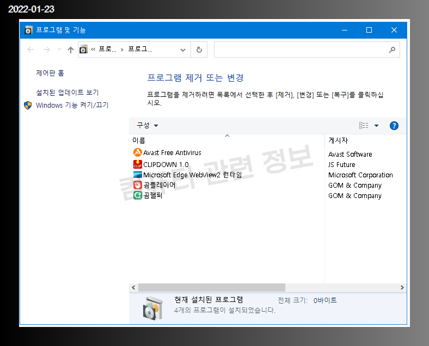Sort by the 이름 column header
Viewport: 429px width, 346px height.
[x=139, y=140]
